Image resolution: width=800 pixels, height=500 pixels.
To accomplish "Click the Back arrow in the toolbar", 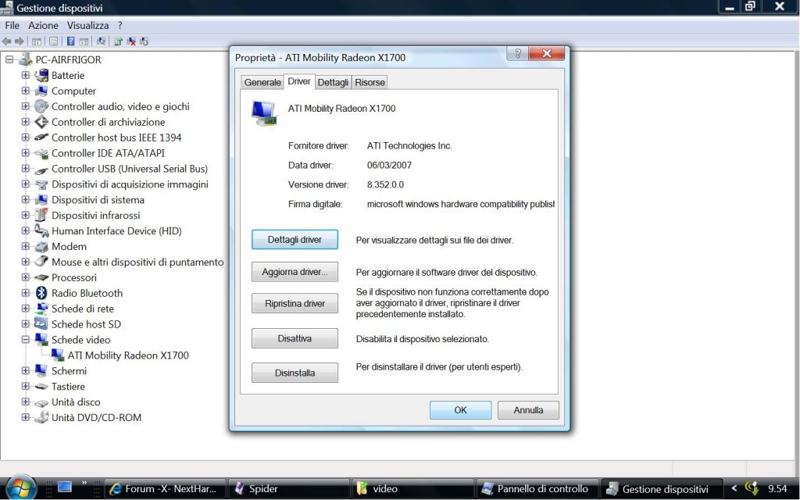I will (x=6, y=41).
